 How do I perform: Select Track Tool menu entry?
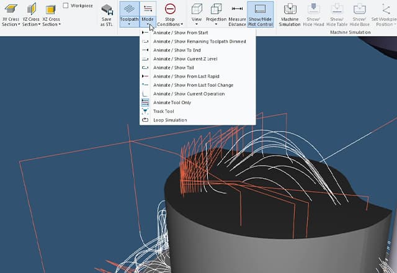(163, 112)
